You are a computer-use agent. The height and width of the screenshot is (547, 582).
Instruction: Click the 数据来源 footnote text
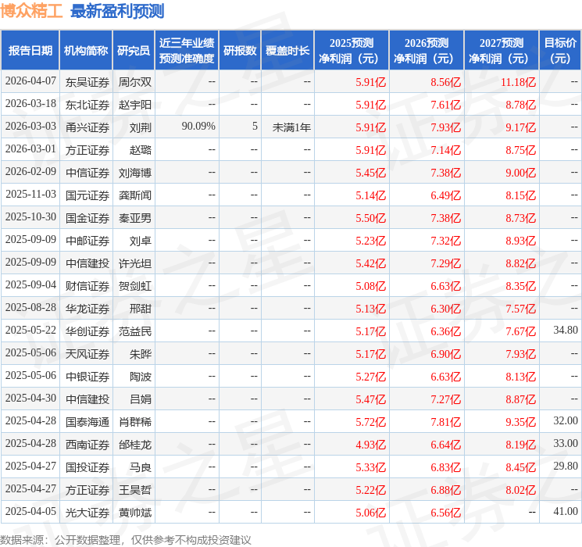[126, 540]
